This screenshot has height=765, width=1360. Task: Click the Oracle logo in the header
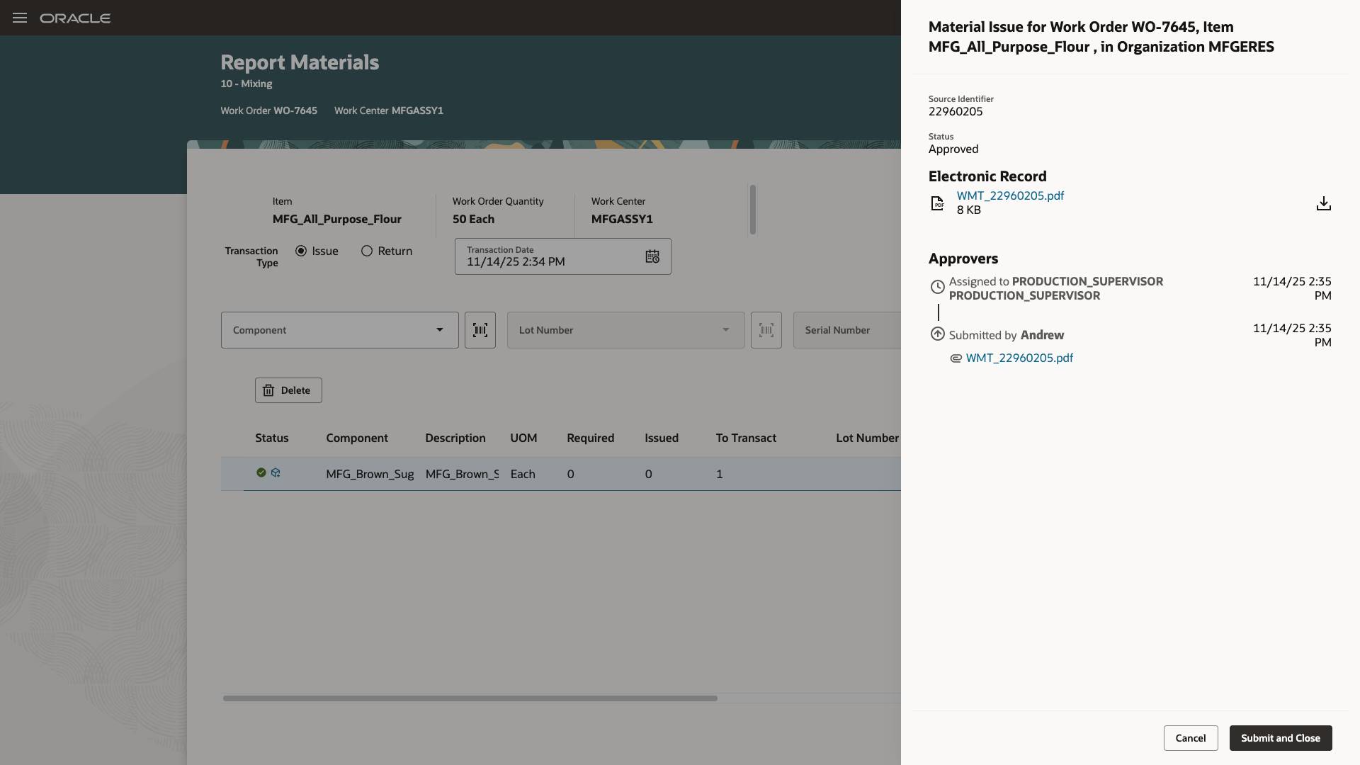76,18
